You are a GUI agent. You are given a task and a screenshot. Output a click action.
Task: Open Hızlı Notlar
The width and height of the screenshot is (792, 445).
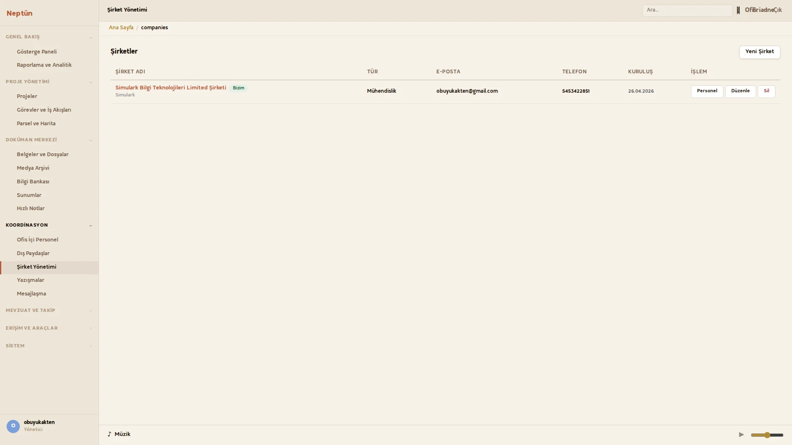(49, 208)
